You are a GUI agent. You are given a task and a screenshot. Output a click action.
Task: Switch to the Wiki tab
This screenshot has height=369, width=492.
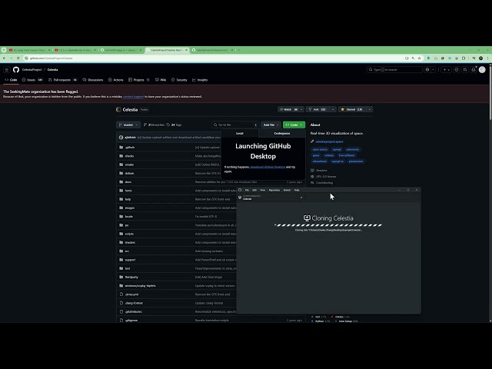(x=161, y=80)
